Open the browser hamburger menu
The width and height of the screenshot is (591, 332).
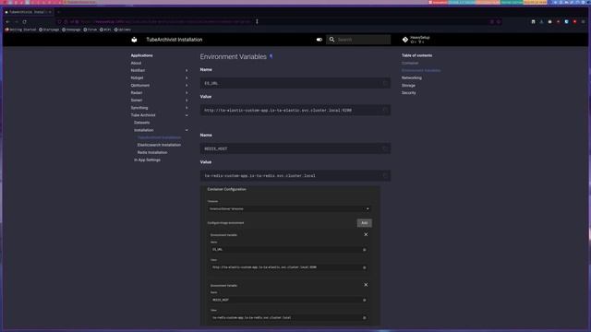coord(583,22)
